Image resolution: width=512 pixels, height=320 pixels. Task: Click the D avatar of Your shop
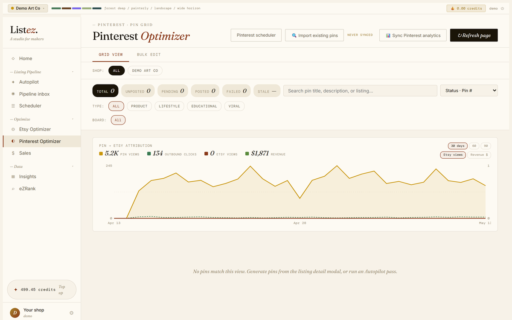pos(15,313)
